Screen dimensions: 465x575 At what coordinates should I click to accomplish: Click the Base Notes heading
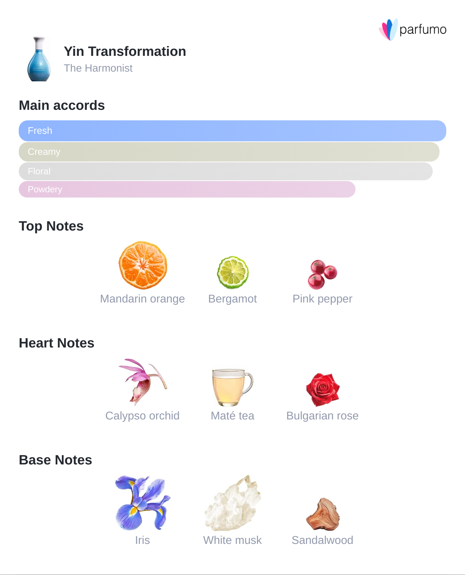click(x=55, y=460)
